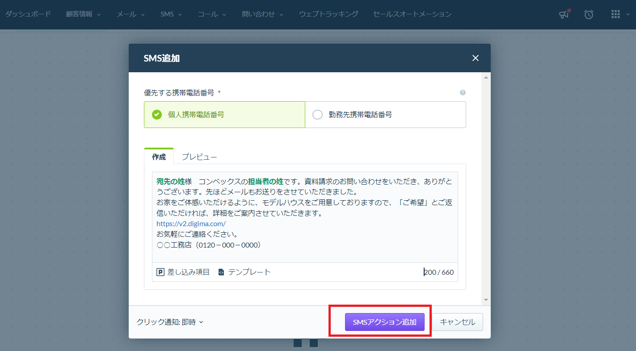Screen dimensions: 636x351
Task: Expand the 問い合わせ menu
Action: pos(262,14)
